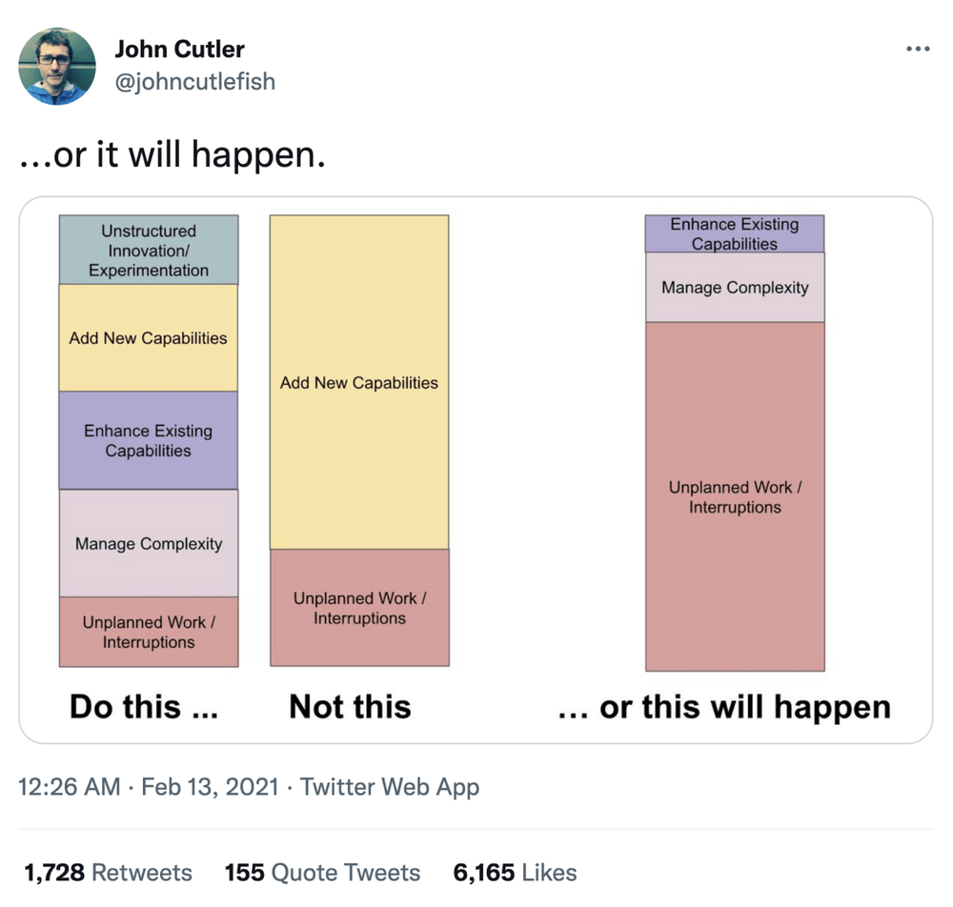
Task: Select the tweet text '…or it will happen.'
Action: (x=174, y=153)
